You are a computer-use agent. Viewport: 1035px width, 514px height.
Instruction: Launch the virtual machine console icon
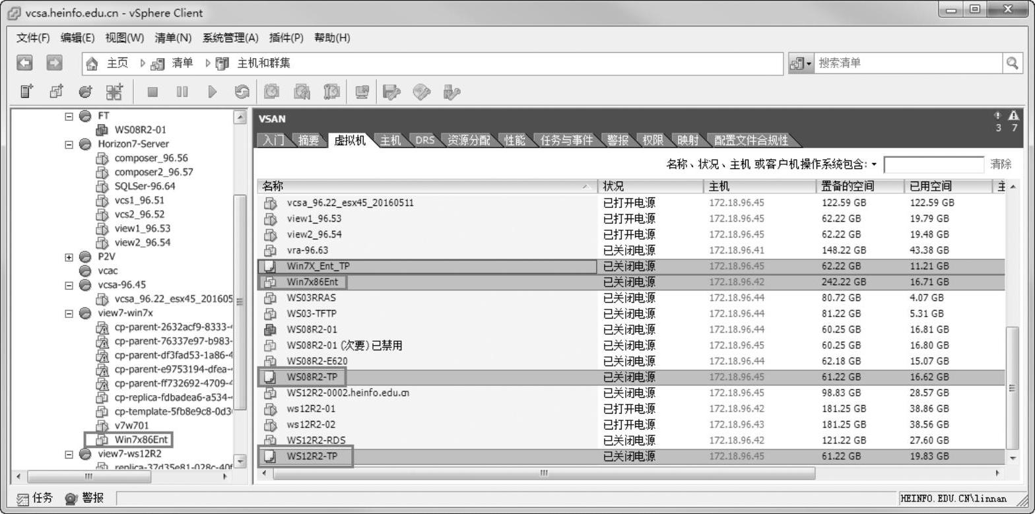pos(362,92)
